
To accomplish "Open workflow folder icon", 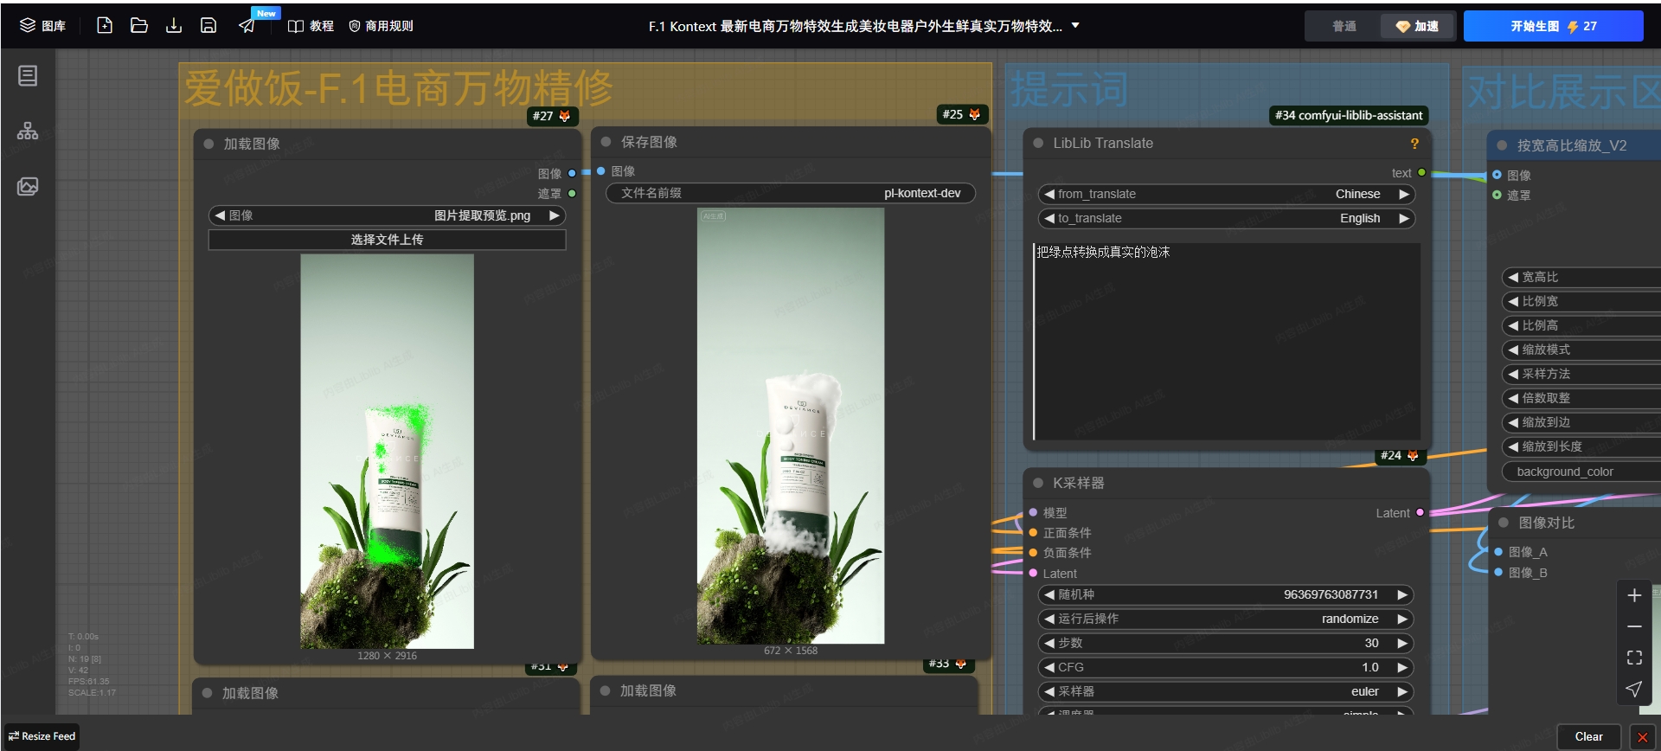I will coord(139,26).
